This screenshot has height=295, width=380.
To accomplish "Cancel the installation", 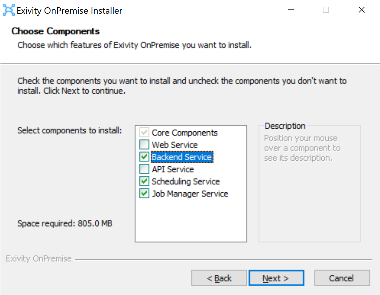I will point(342,278).
